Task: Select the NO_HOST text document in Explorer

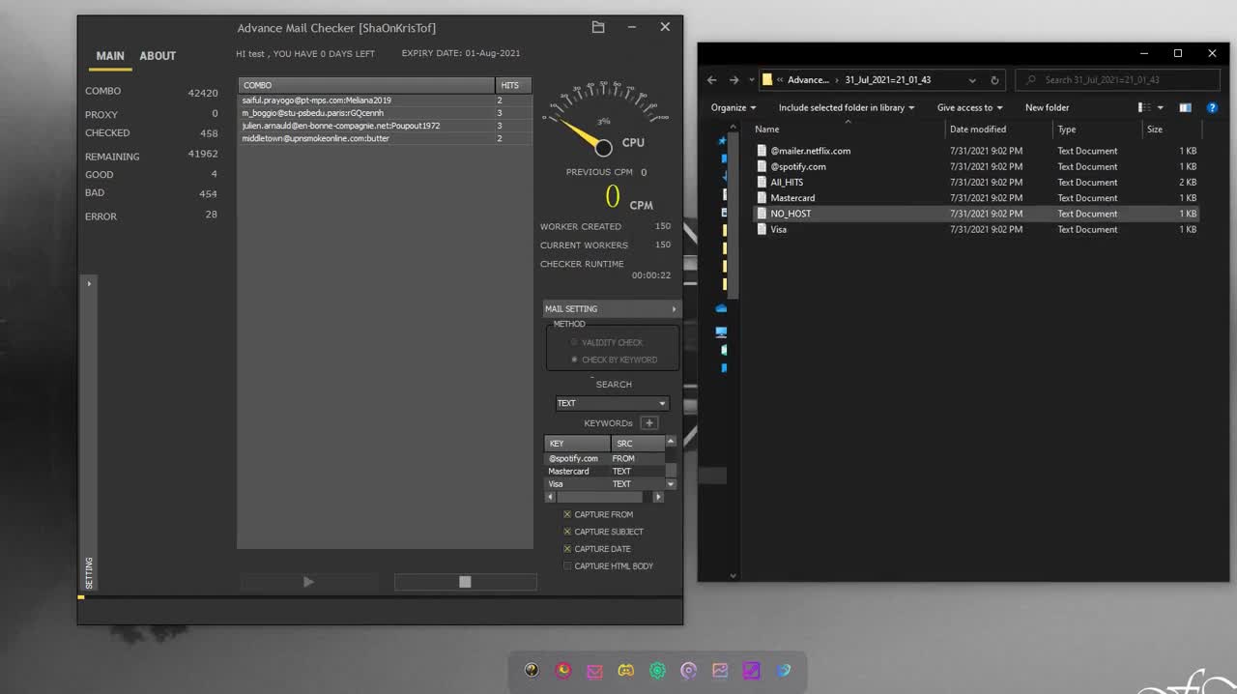Action: (791, 214)
